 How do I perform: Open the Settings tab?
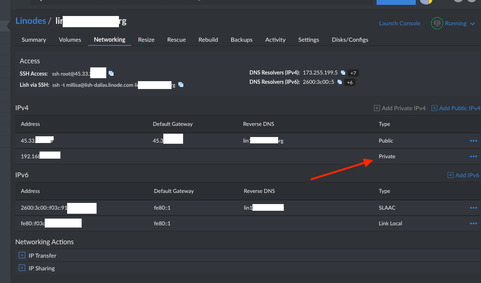click(309, 39)
